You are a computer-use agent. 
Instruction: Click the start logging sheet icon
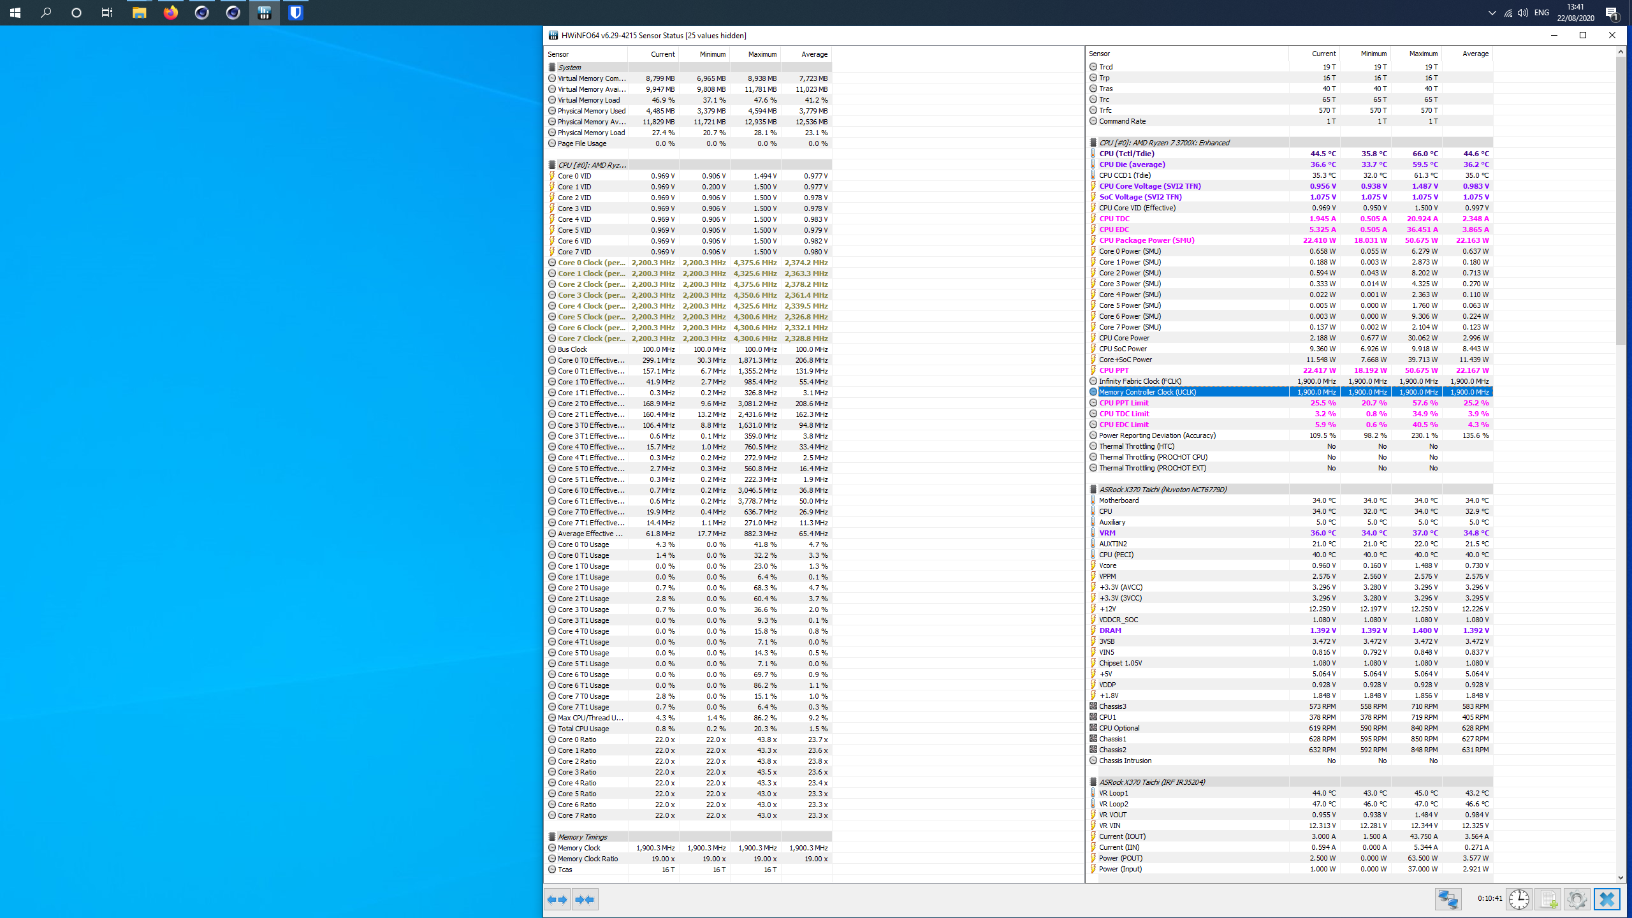click(1548, 900)
